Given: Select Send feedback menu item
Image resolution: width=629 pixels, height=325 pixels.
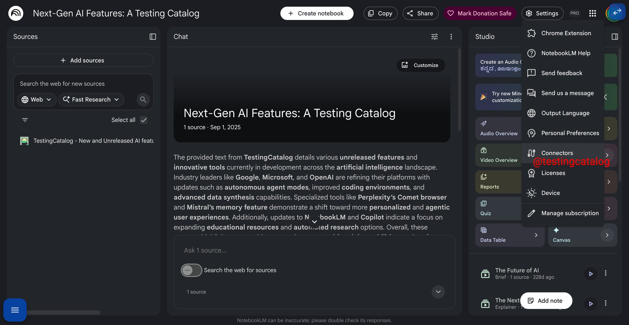Looking at the screenshot, I should click(x=563, y=73).
